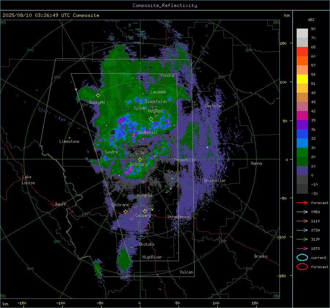Click the cyan 27ZW legend arrow

[x=302, y=230]
